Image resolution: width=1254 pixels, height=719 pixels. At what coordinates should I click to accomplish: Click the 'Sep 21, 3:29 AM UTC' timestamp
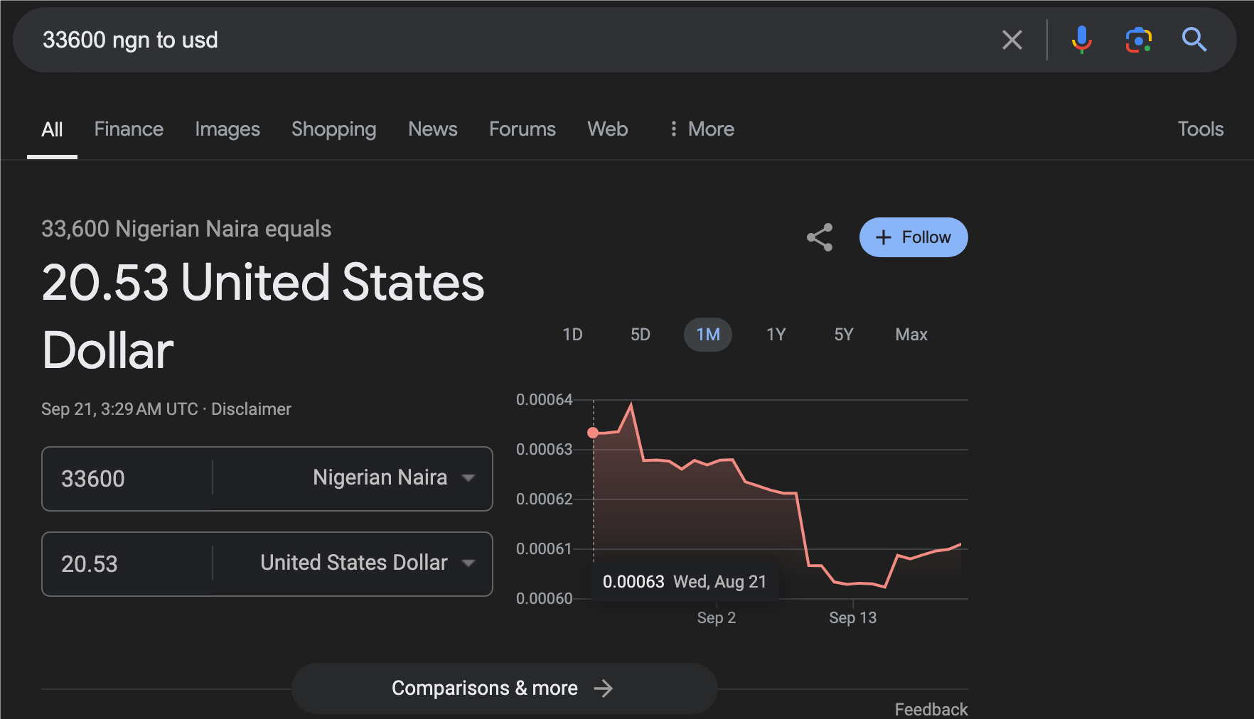point(119,409)
